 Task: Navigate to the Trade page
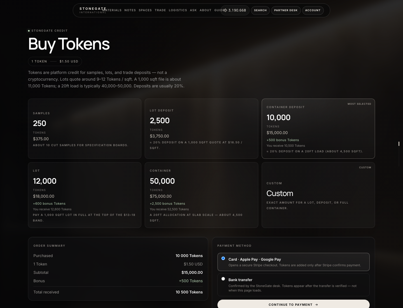pos(160,10)
